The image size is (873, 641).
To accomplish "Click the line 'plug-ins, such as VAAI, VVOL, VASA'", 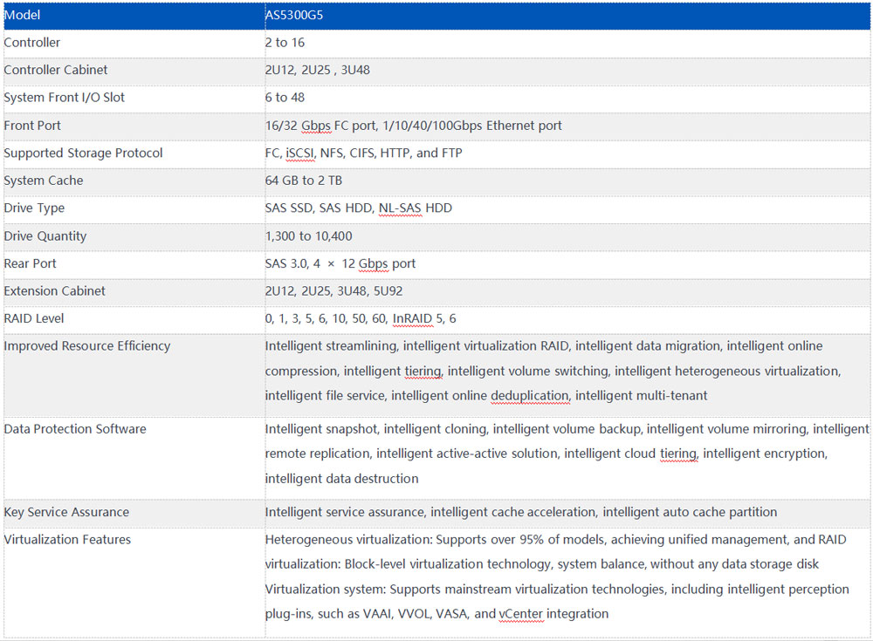I will (x=436, y=614).
